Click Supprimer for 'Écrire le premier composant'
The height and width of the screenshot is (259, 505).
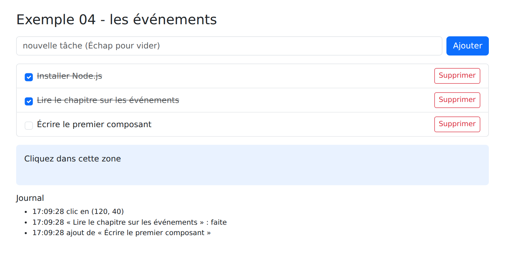[x=457, y=124]
